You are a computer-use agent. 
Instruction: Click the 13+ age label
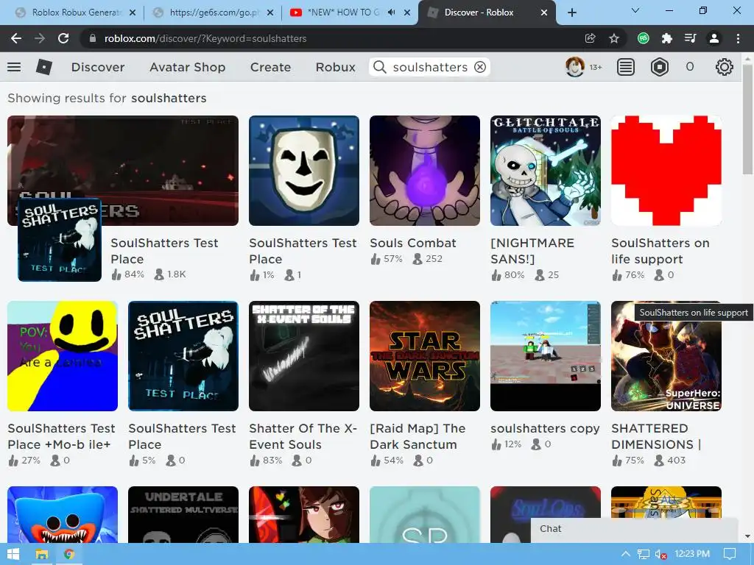596,67
